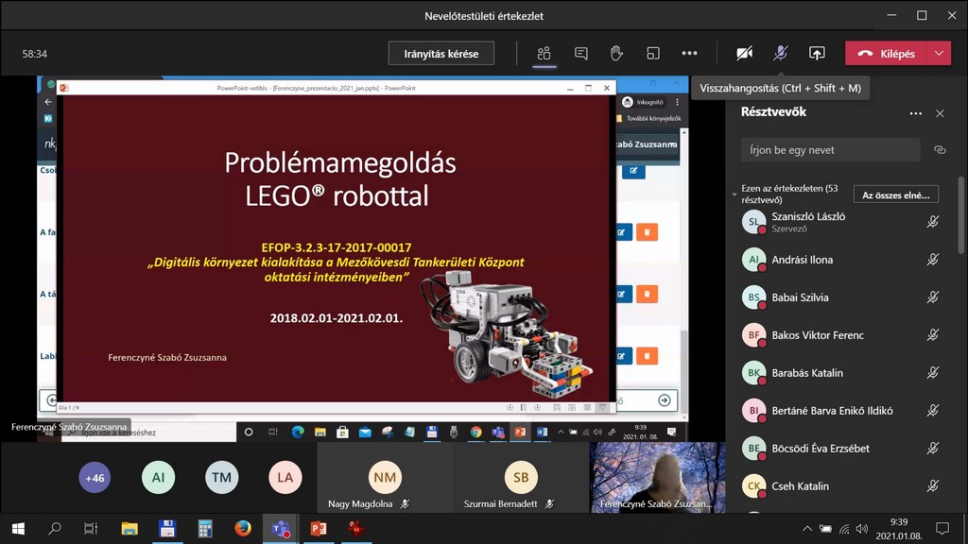Open volume control in system tray

coord(862,529)
